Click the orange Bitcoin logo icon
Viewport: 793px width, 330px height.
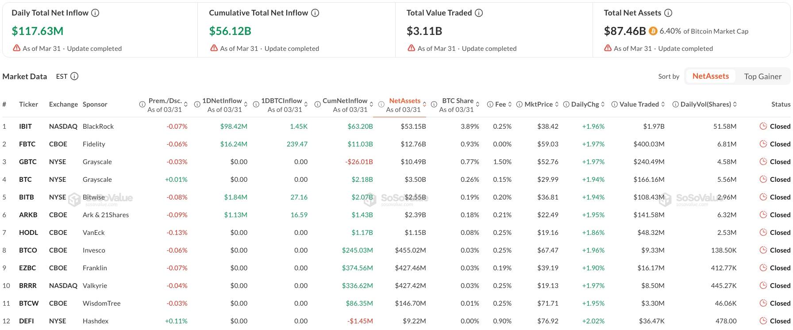653,31
